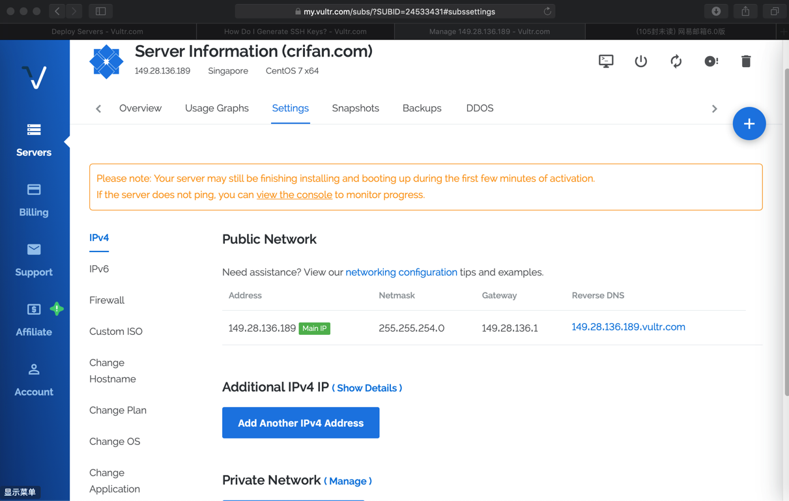Go to the Account sidebar section
Screen dimensions: 789x501
(x=34, y=380)
